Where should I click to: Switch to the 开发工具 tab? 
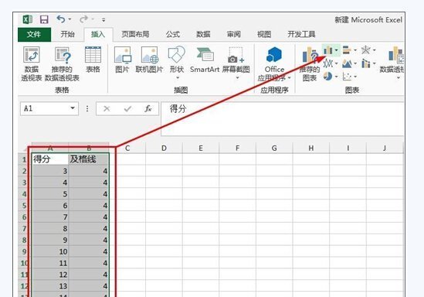tap(301, 34)
